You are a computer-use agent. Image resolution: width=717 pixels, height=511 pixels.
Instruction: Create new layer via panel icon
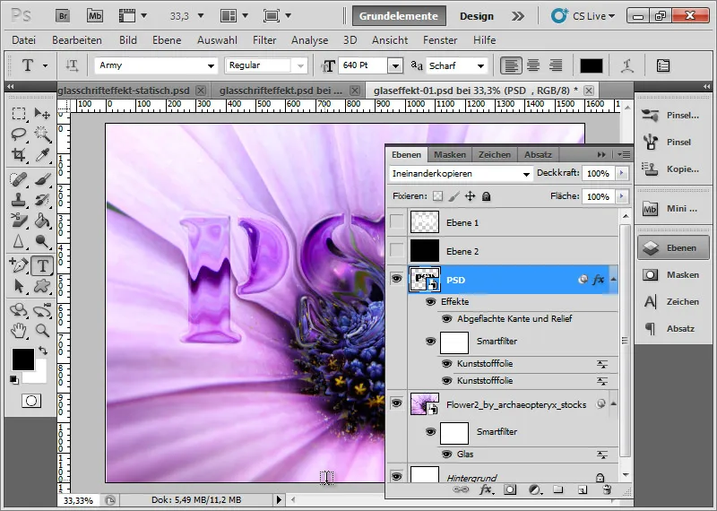tap(582, 490)
